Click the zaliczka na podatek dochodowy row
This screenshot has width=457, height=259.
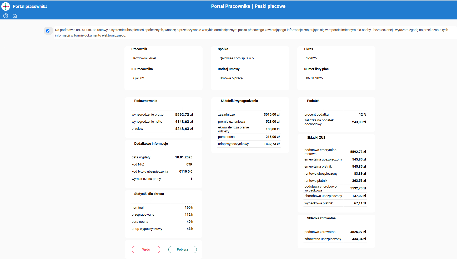335,122
